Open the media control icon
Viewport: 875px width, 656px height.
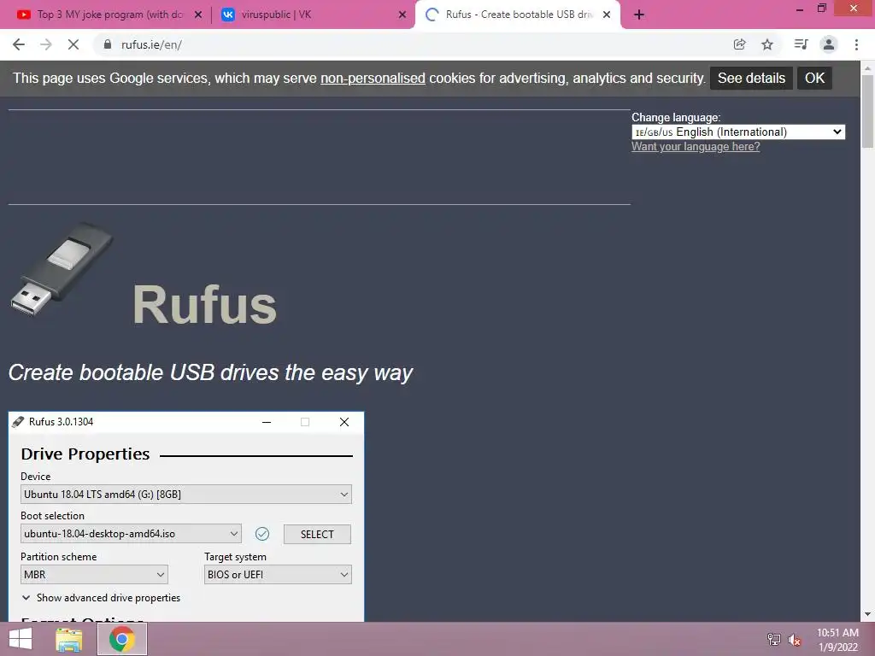tap(801, 44)
